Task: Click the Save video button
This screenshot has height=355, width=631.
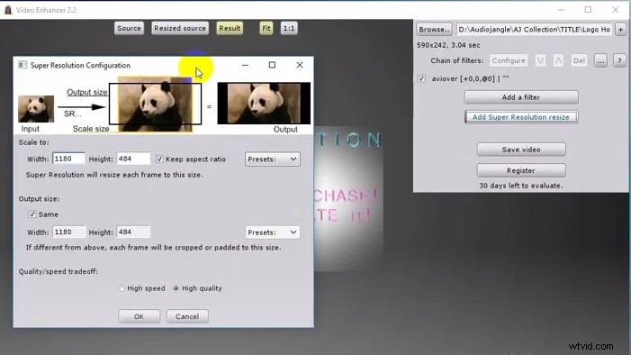Action: pos(521,150)
